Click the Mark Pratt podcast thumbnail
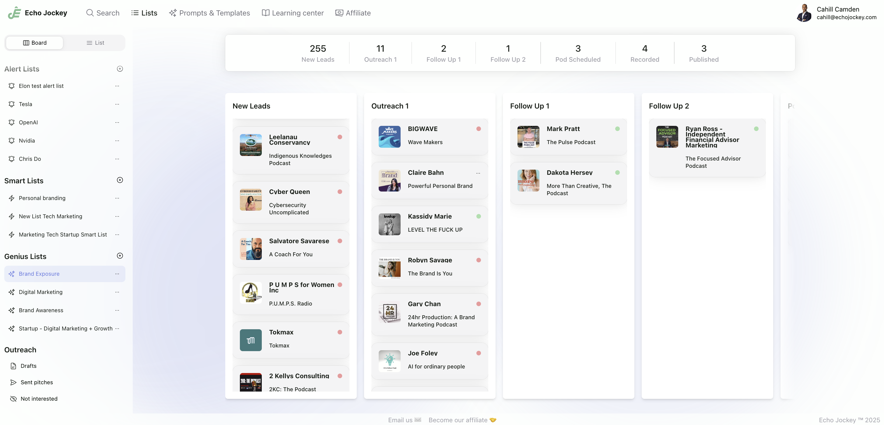 pos(528,137)
